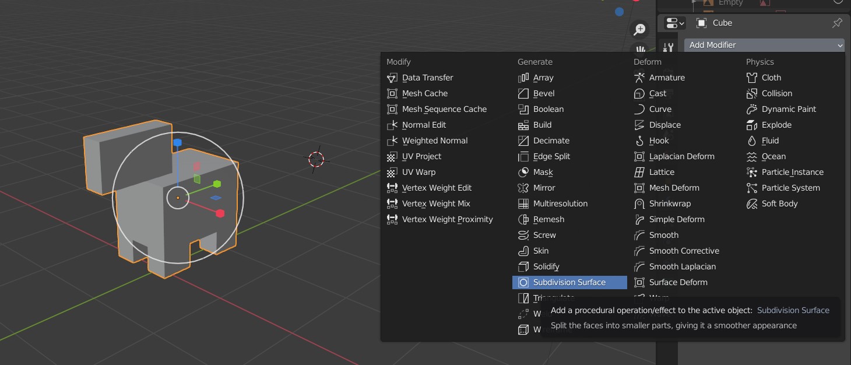851x365 pixels.
Task: Add Subdivision Surface modifier
Action: [569, 282]
